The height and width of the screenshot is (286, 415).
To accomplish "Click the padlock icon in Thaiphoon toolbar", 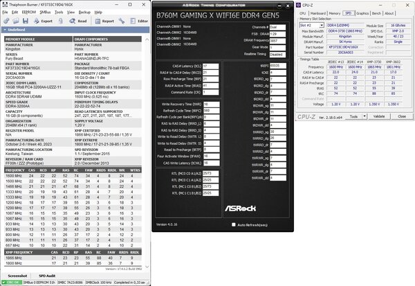I will coord(61,21).
